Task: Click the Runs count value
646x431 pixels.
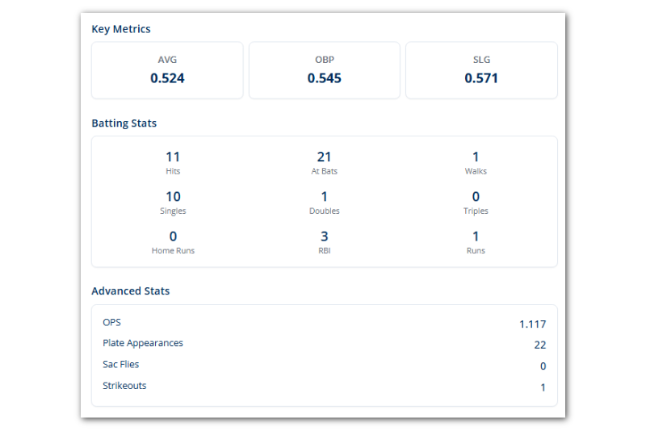Action: point(476,236)
